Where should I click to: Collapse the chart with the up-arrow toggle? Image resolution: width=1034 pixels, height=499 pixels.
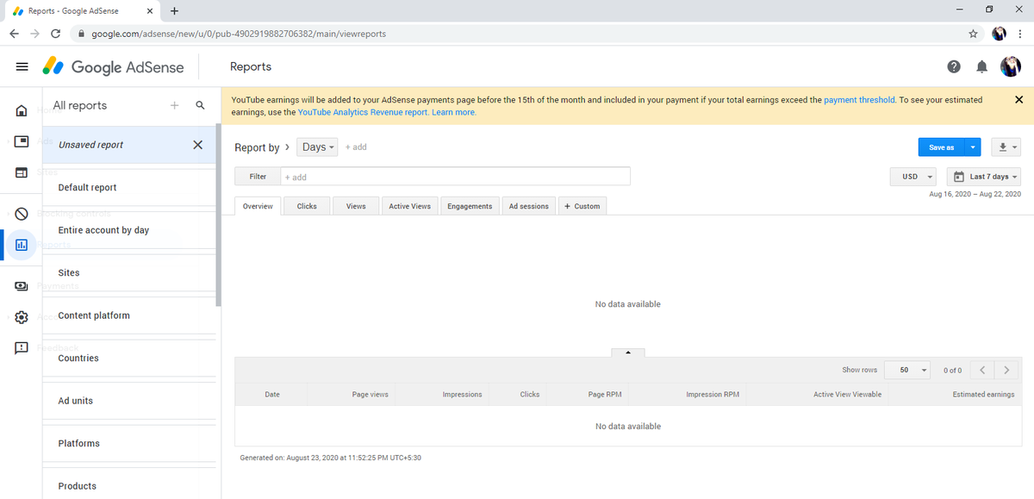tap(628, 352)
